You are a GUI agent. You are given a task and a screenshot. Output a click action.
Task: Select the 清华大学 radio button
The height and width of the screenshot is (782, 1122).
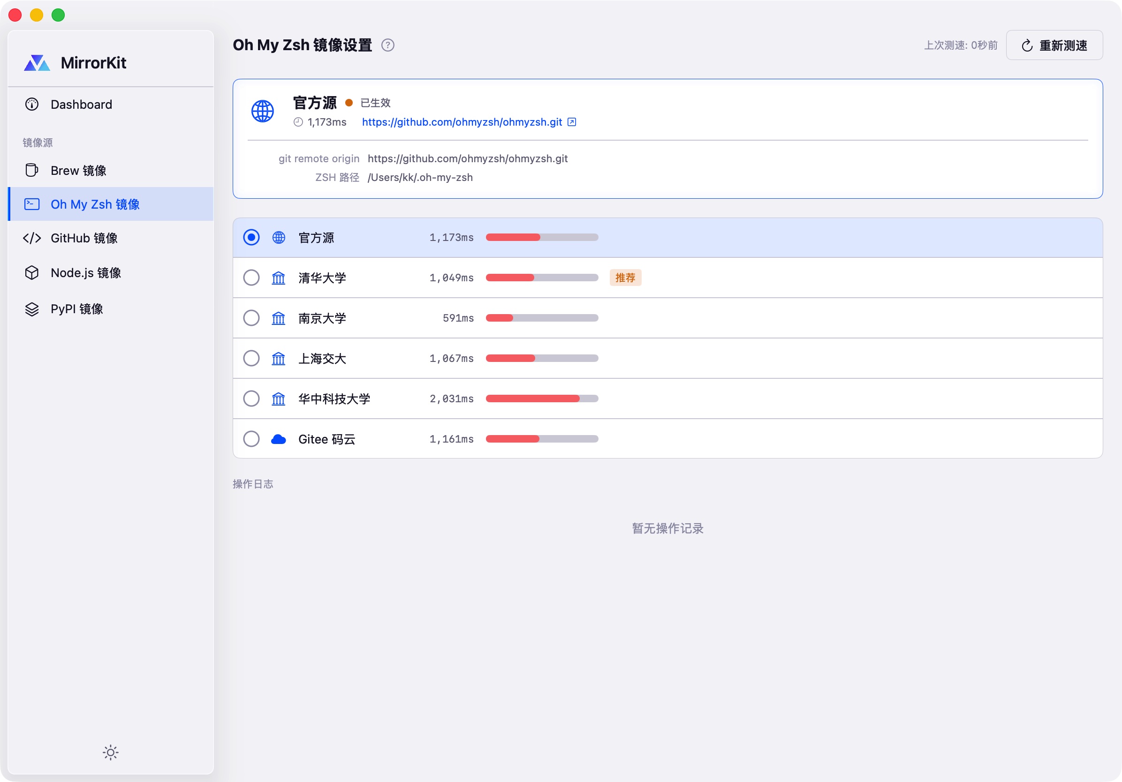pyautogui.click(x=252, y=278)
